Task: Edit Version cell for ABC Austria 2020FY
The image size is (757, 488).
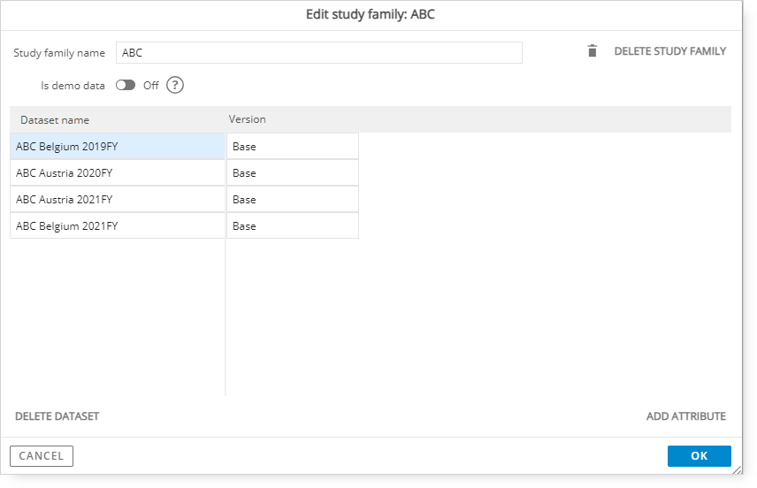Action: coord(293,172)
